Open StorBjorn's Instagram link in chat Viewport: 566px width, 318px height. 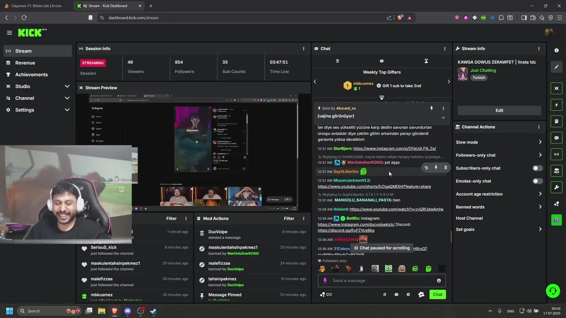coord(394,148)
